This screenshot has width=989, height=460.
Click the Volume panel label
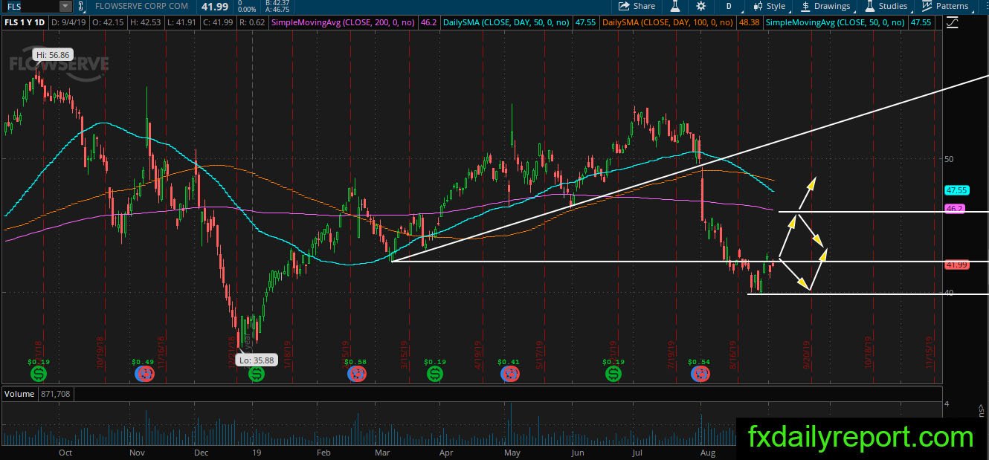tap(19, 393)
